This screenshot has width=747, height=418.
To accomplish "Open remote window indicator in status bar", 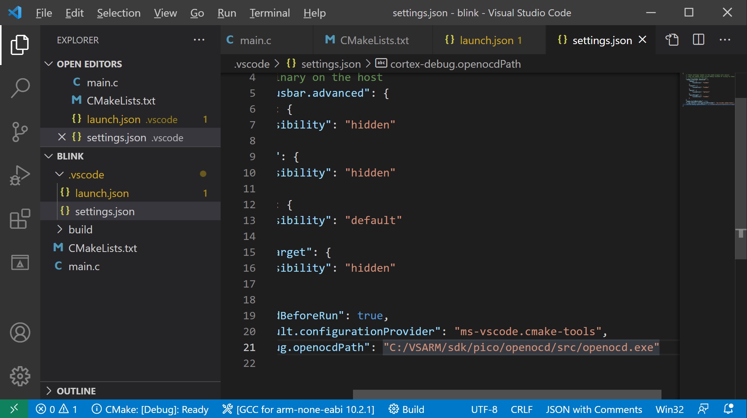I will [14, 409].
